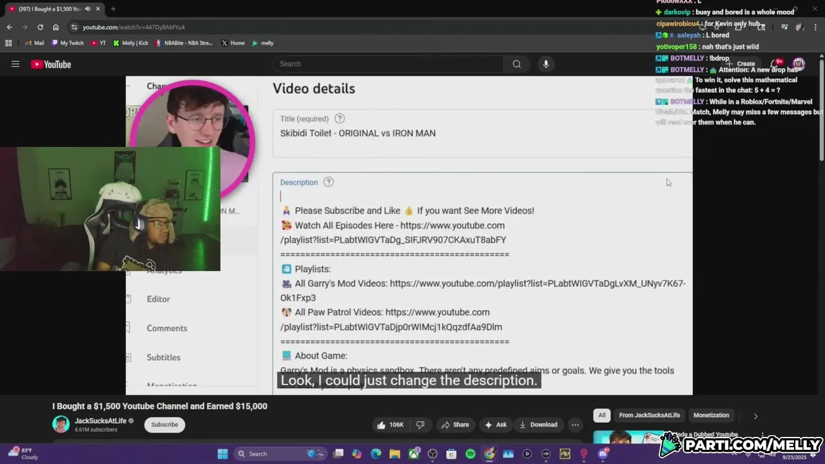Open the browser home page

(55, 27)
